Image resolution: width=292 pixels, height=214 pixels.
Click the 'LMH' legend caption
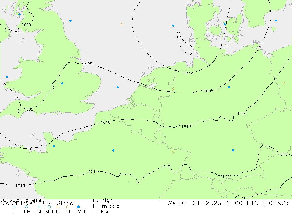tap(80, 212)
